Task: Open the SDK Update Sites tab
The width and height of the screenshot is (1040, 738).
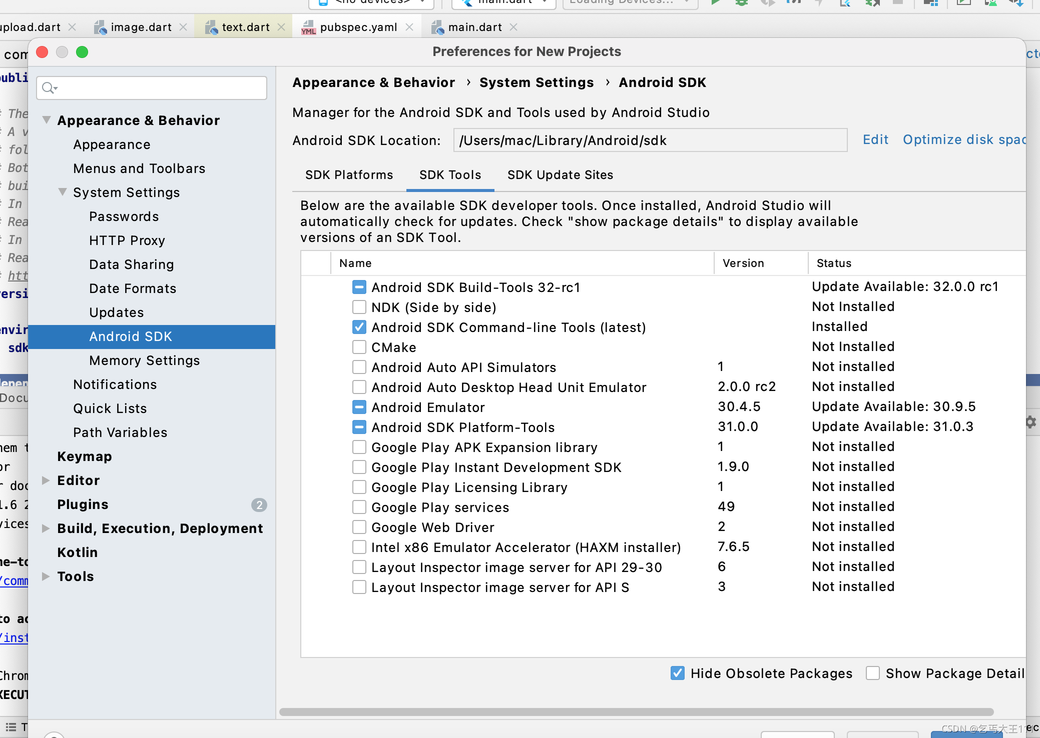Action: [x=560, y=175]
